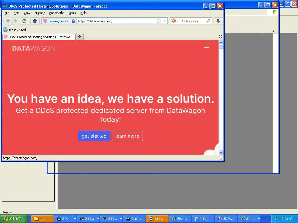Image resolution: width=298 pixels, height=223 pixels.
Task: Click the browser back arrow button
Action: [x=8, y=21]
